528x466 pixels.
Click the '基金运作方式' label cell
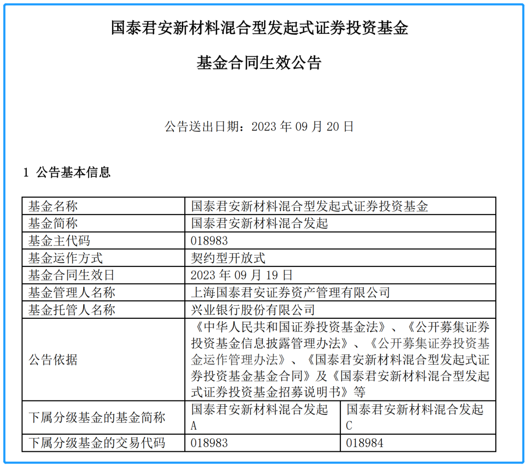point(103,258)
